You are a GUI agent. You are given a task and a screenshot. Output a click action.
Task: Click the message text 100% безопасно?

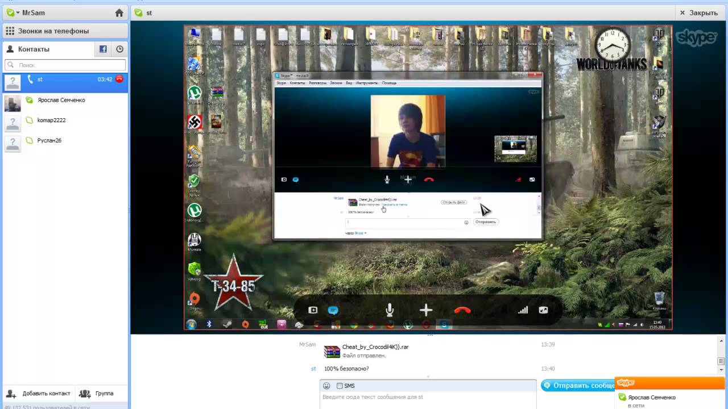point(346,369)
